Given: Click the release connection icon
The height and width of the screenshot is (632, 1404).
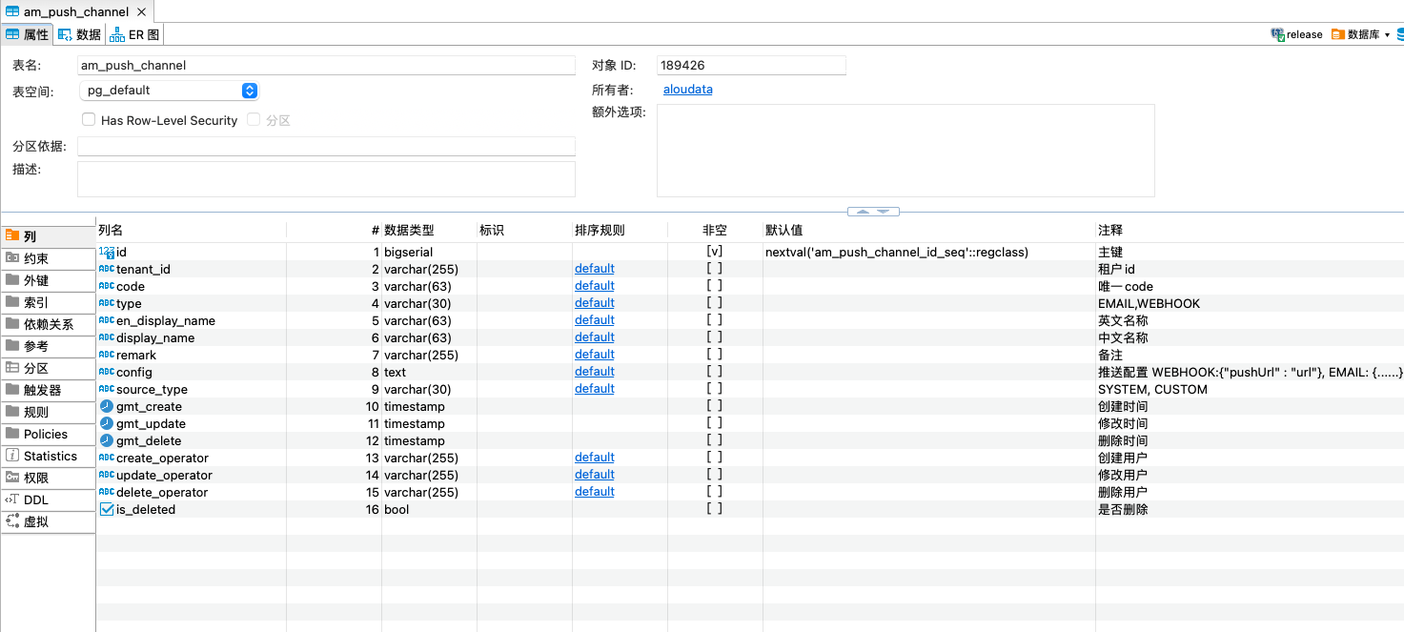Looking at the screenshot, I should 1277,34.
